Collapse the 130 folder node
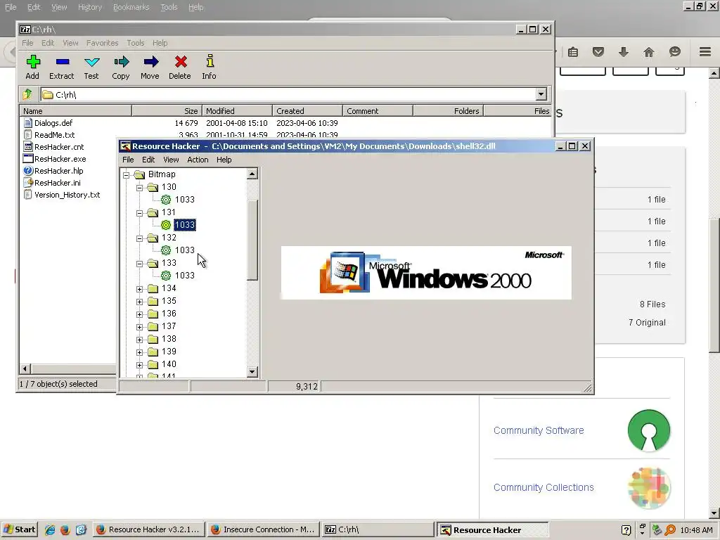The height and width of the screenshot is (540, 720). tap(140, 187)
